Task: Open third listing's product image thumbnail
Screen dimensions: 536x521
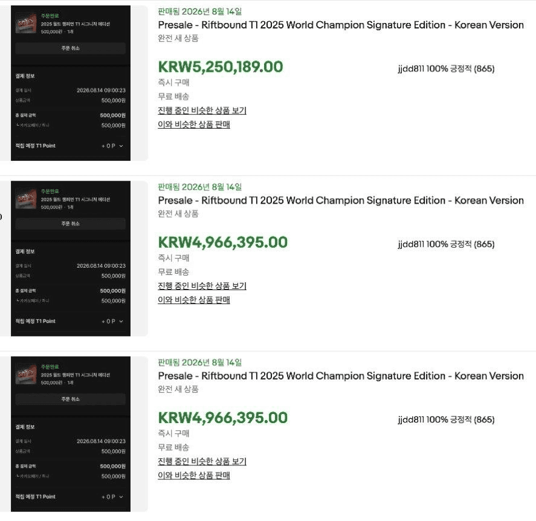Action: click(71, 434)
